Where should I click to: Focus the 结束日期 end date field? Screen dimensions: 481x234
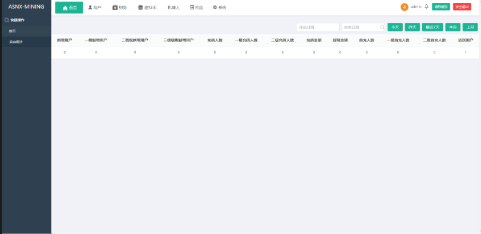(363, 27)
